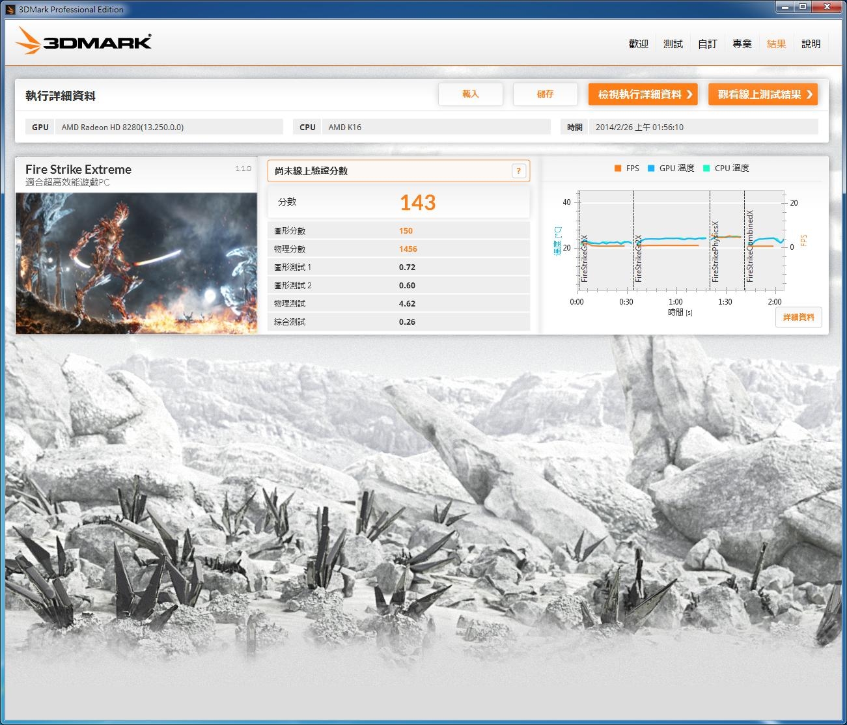The height and width of the screenshot is (725, 847).
Task: Click the overall score 143
Action: [x=417, y=202]
